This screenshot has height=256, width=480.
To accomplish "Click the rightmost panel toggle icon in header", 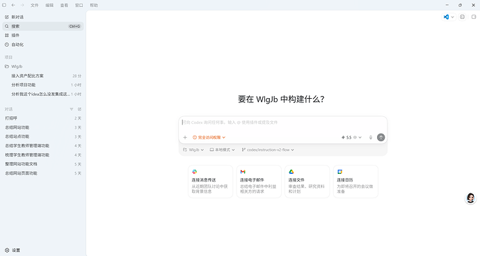I will click(x=474, y=17).
